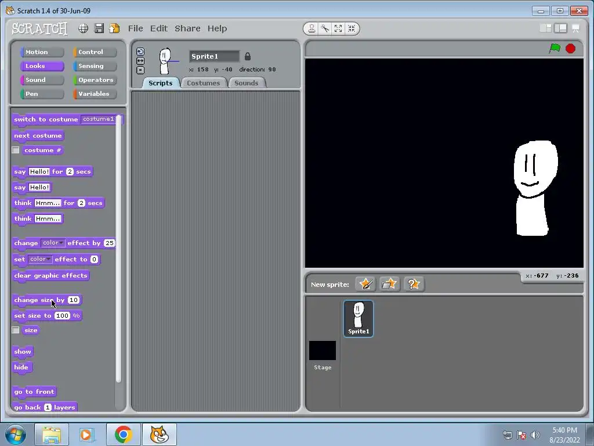This screenshot has height=446, width=594.
Task: Click the hide block
Action: click(21, 367)
